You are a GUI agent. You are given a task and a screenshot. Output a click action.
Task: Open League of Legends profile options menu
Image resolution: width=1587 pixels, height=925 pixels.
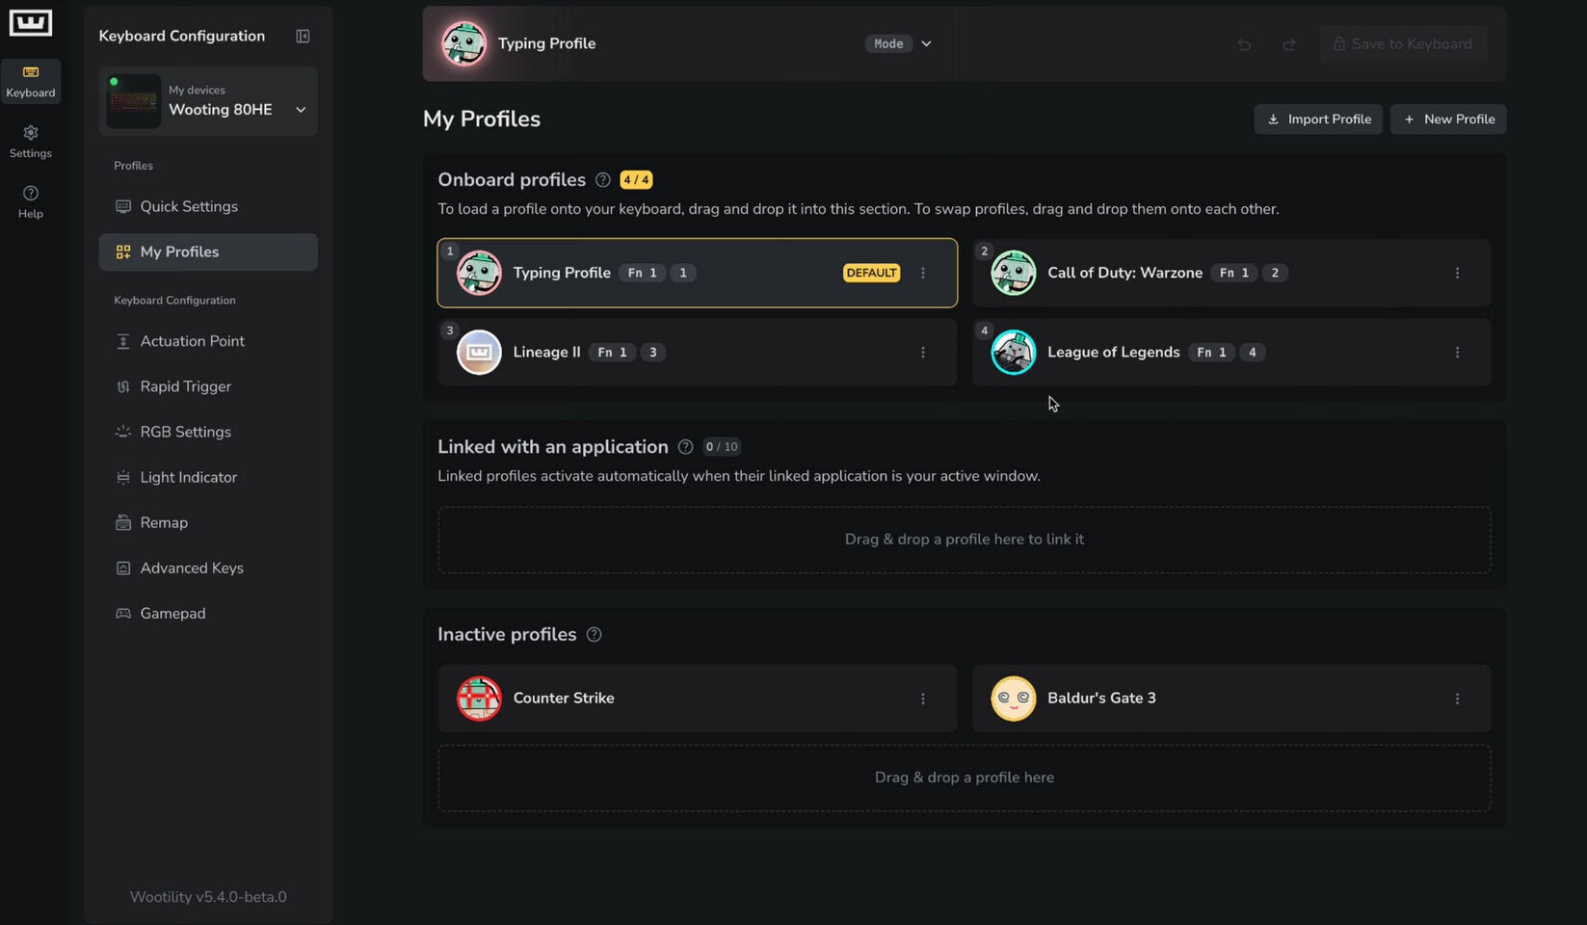pos(1457,353)
